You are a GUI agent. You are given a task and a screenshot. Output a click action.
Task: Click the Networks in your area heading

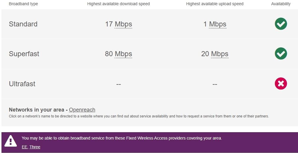click(37, 110)
